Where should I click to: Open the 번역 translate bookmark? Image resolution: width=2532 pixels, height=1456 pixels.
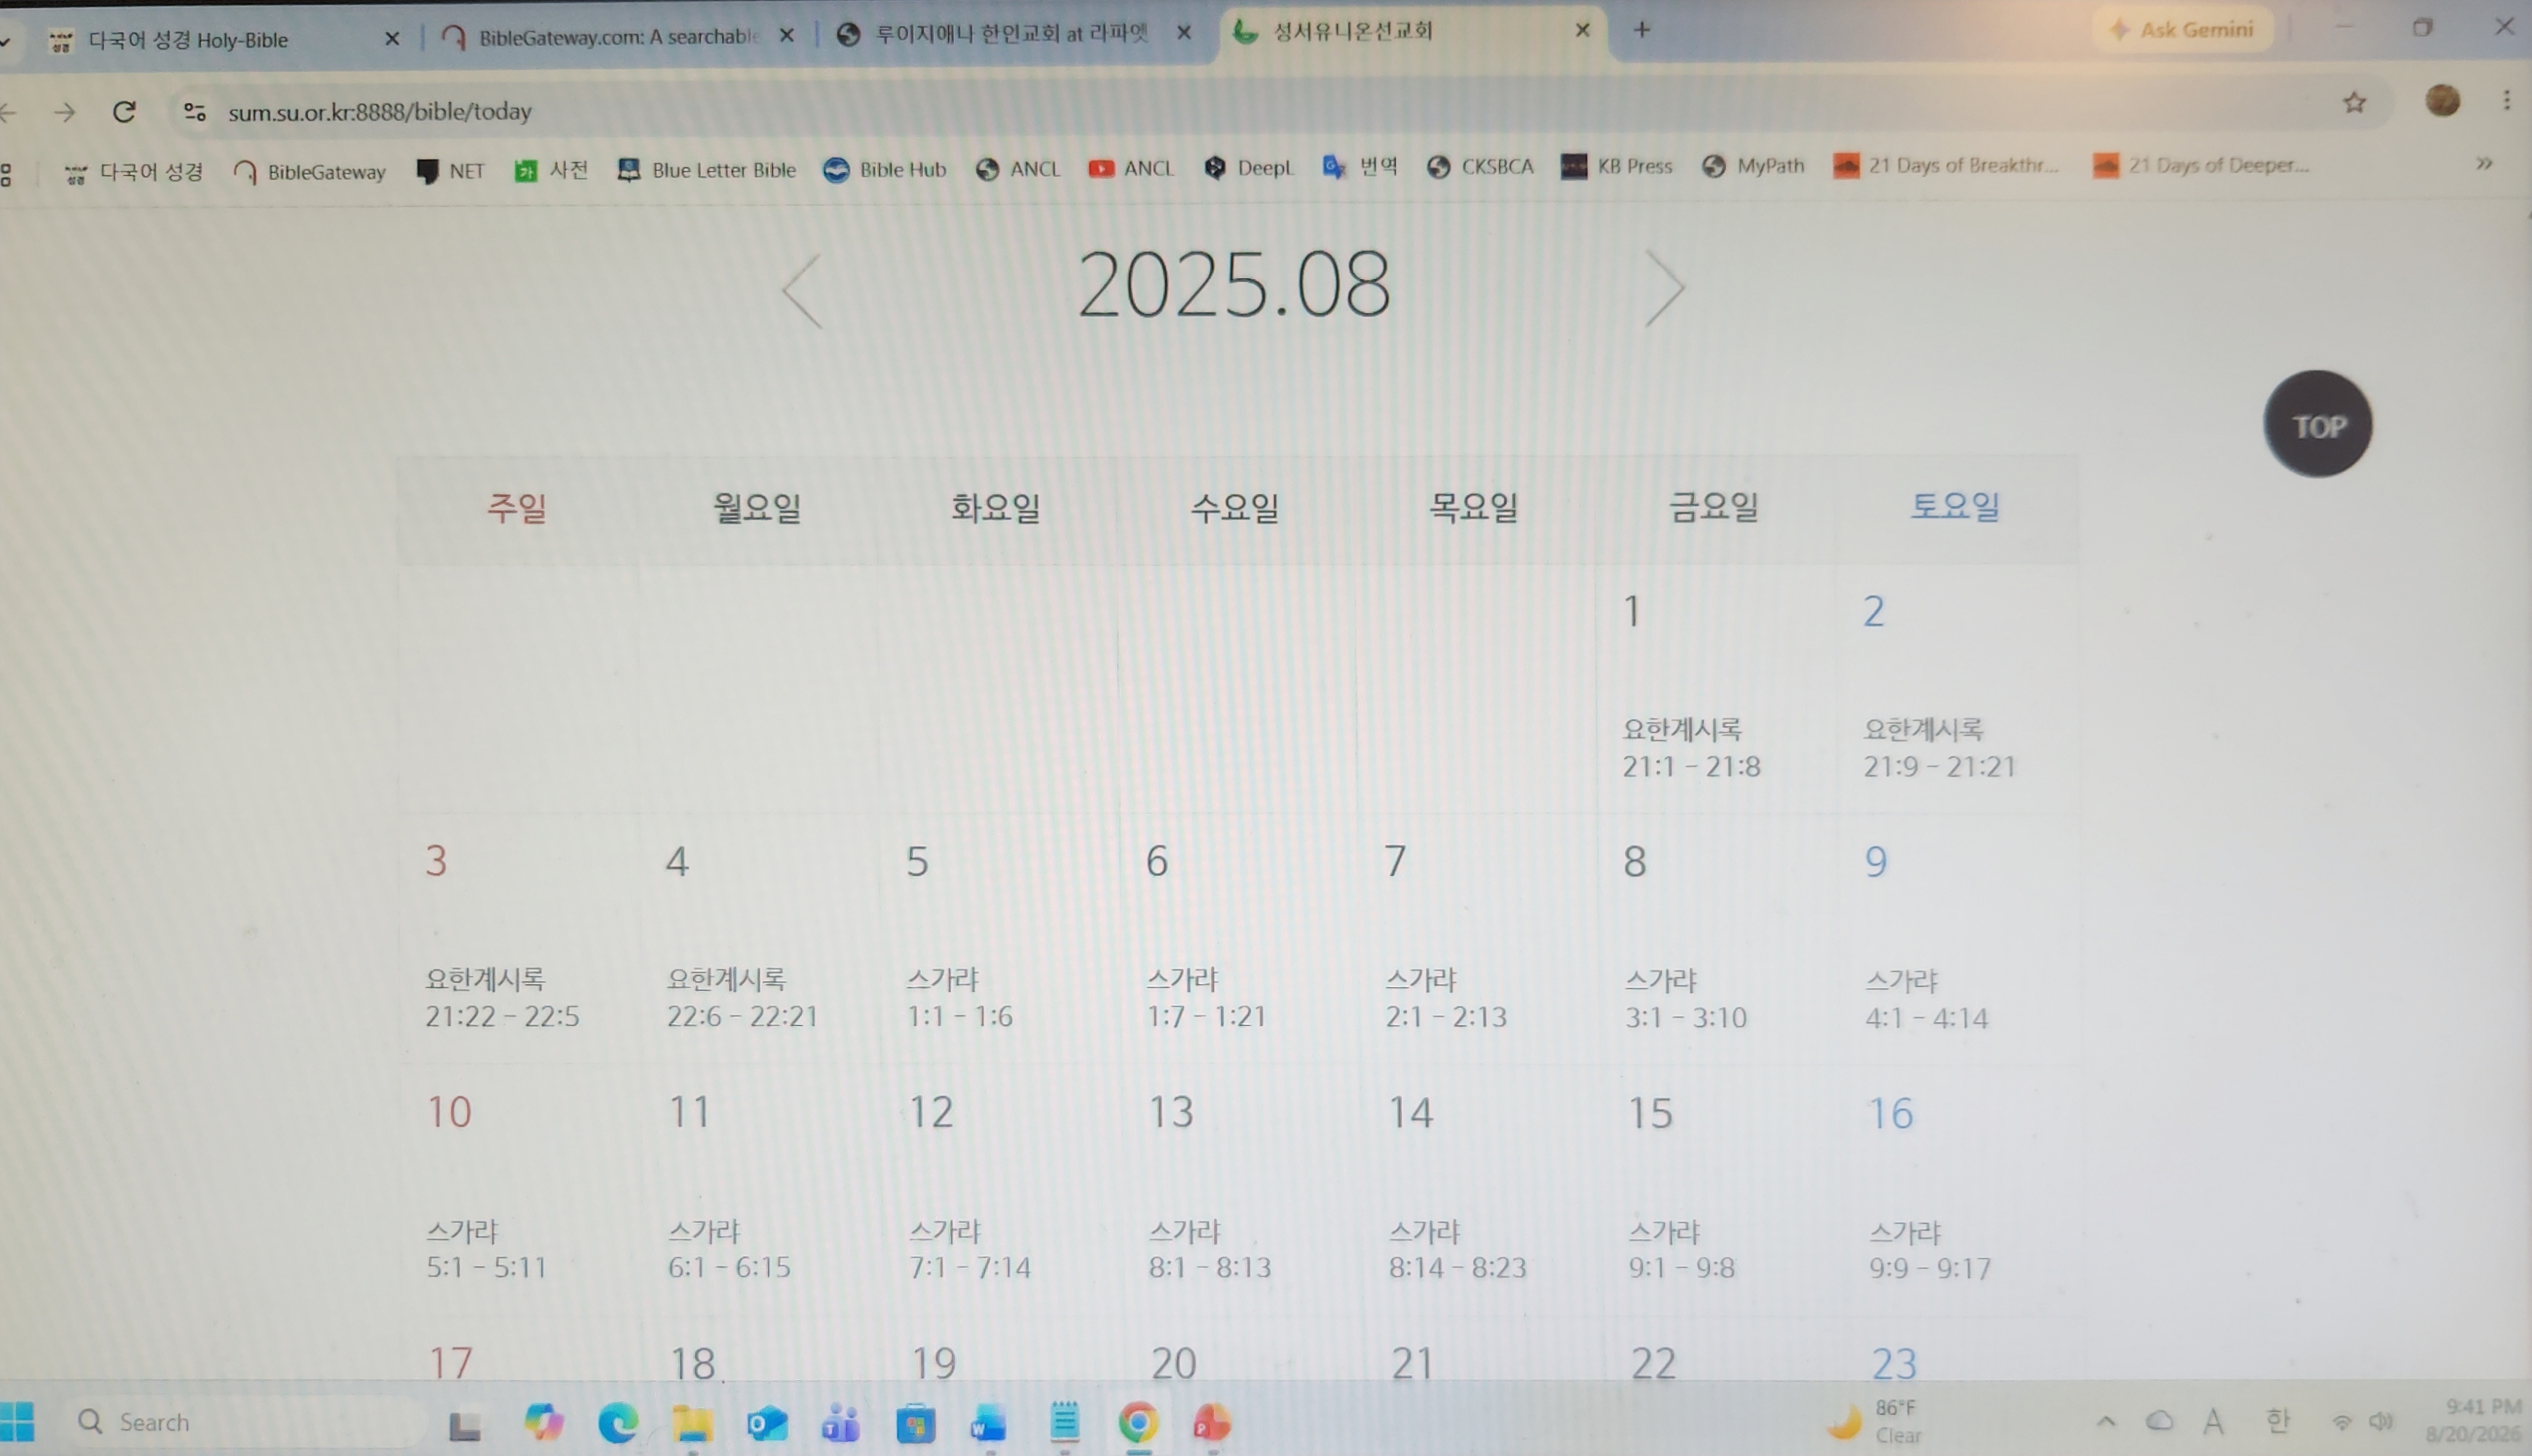(x=1360, y=166)
